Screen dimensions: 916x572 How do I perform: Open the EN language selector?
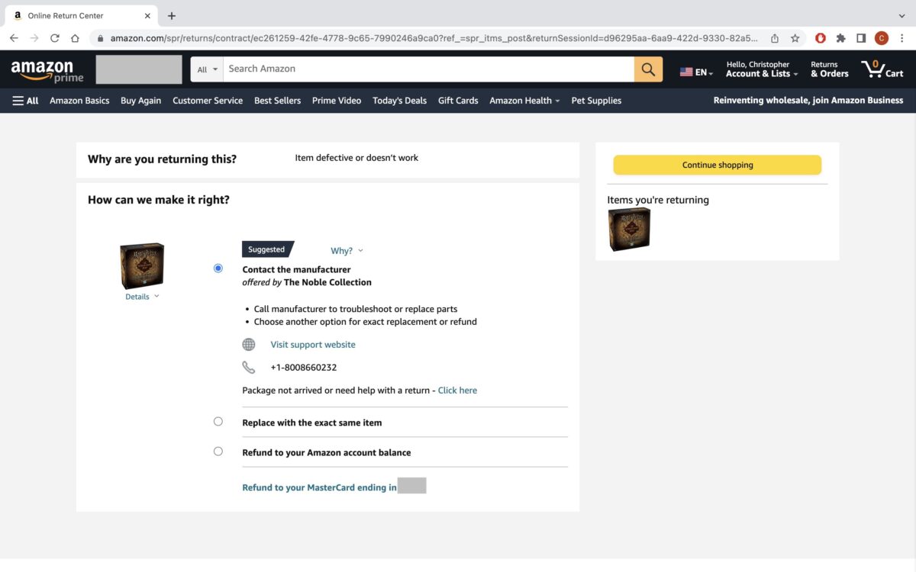[696, 72]
